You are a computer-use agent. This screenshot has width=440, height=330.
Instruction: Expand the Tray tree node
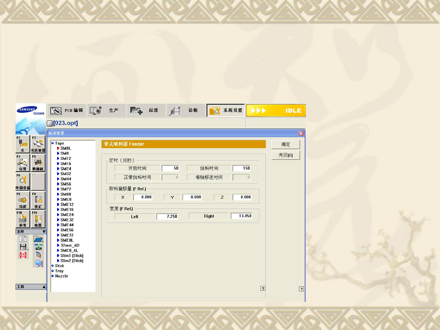(53, 271)
